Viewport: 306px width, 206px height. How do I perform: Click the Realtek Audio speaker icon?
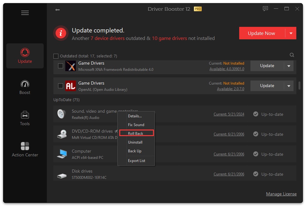pos(62,114)
